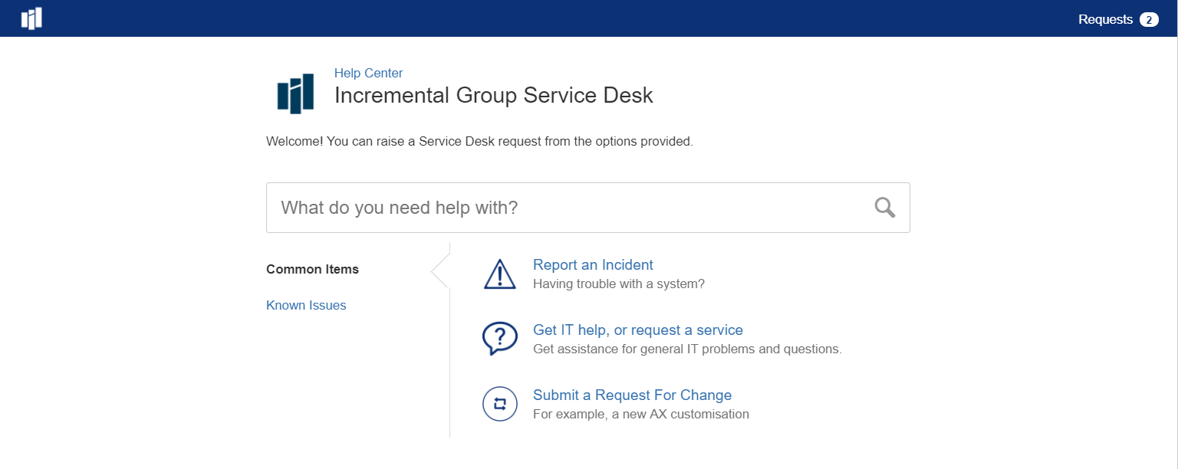Go to the Help Center breadcrumb link
Screen dimensions: 1178x469
coord(368,73)
